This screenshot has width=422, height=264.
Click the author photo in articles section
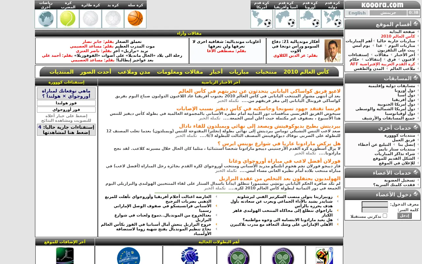tap(333, 51)
